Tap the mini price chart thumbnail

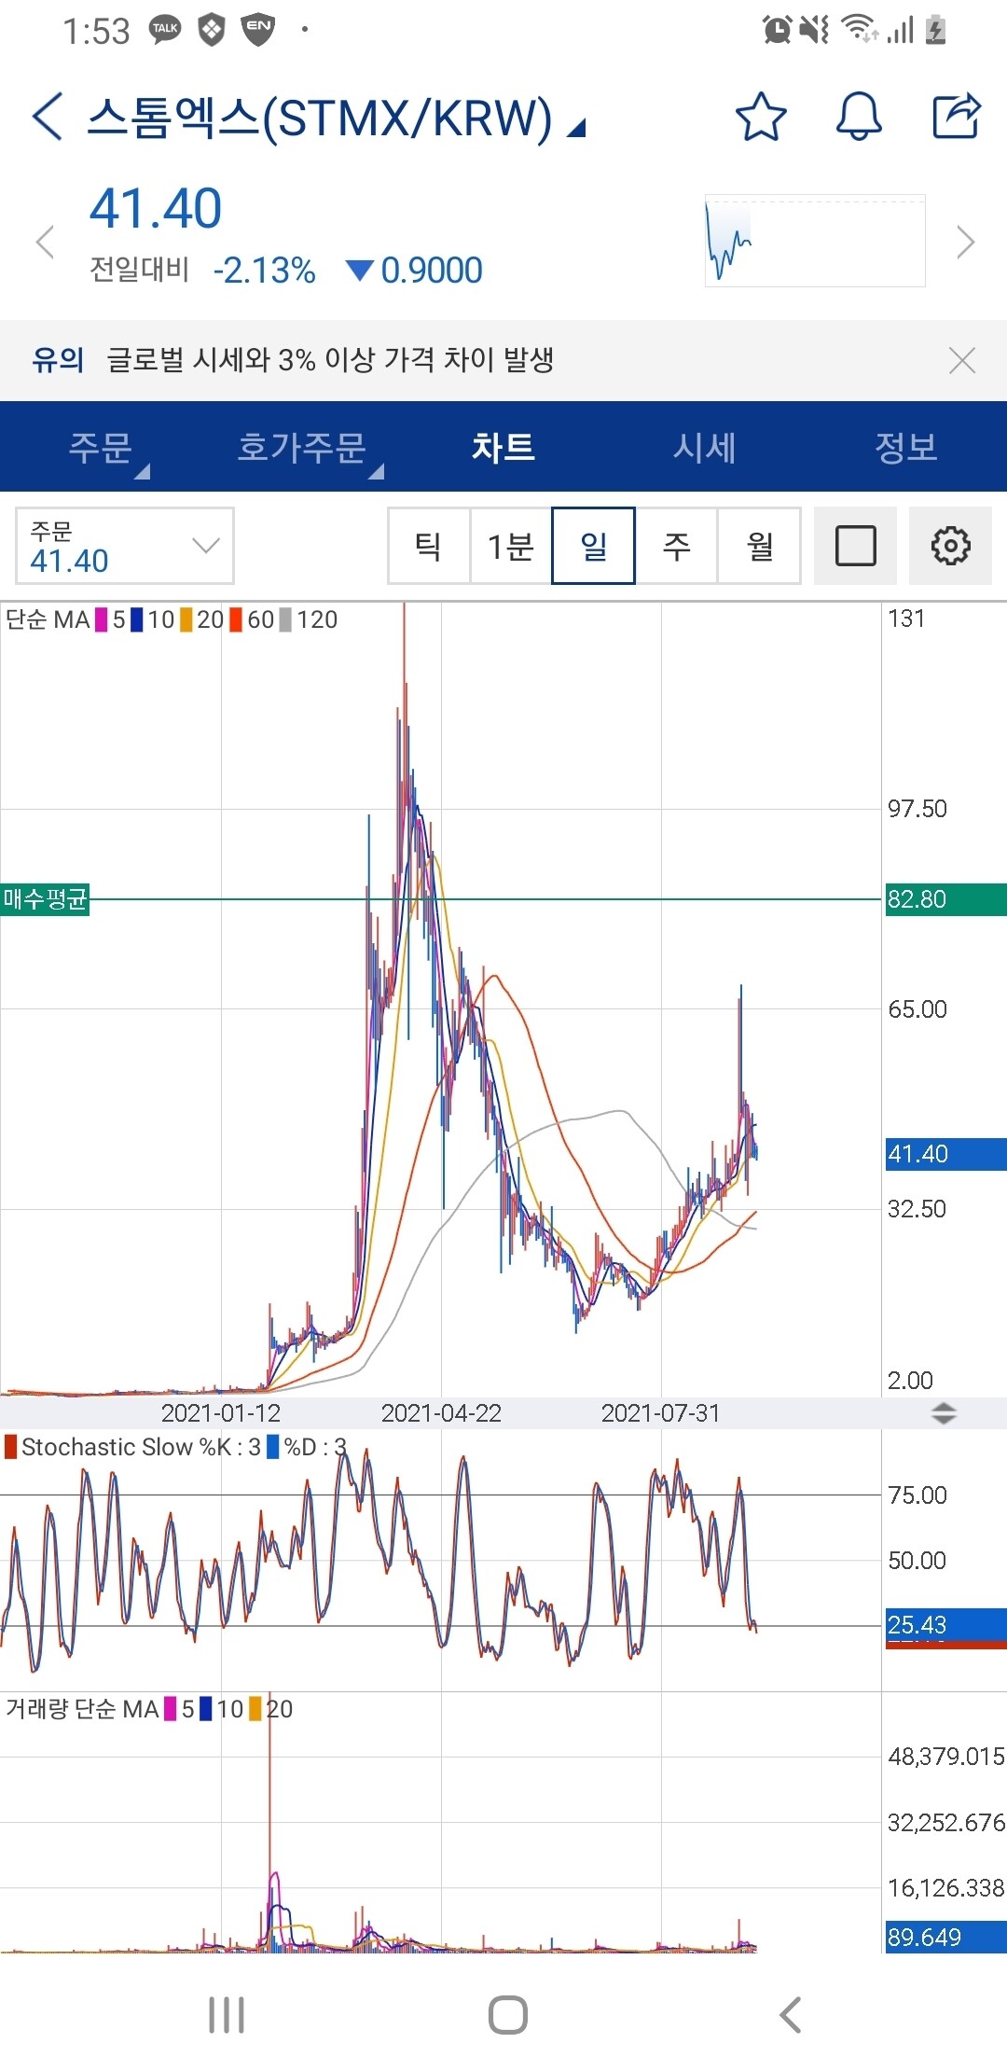click(x=815, y=241)
